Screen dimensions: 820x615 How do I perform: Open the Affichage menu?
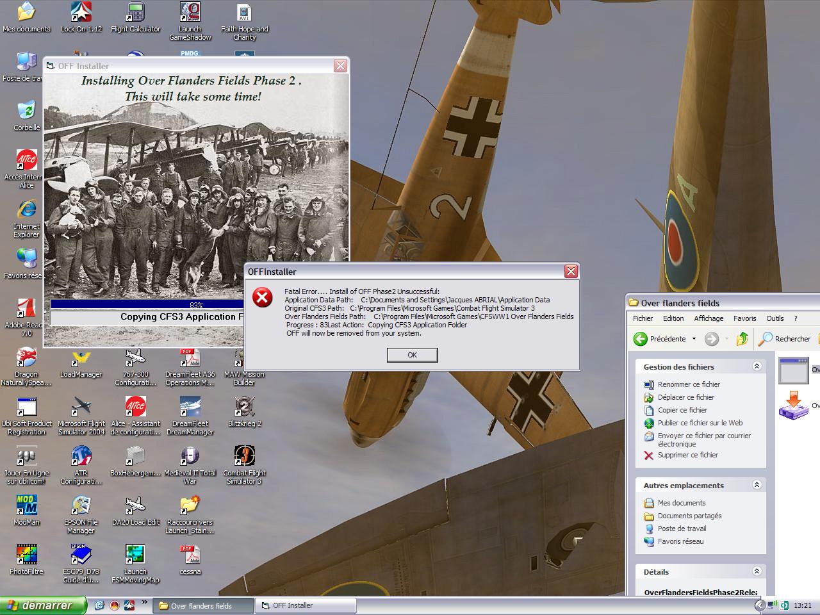708,318
